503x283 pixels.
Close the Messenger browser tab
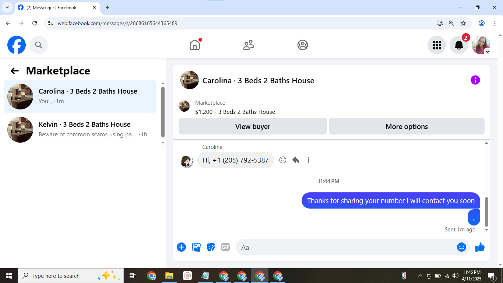pyautogui.click(x=94, y=7)
